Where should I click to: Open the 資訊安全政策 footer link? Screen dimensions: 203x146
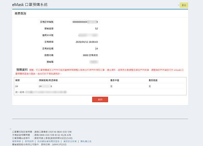[x=70, y=141]
